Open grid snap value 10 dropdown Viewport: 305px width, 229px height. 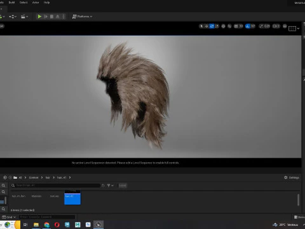tap(241, 26)
